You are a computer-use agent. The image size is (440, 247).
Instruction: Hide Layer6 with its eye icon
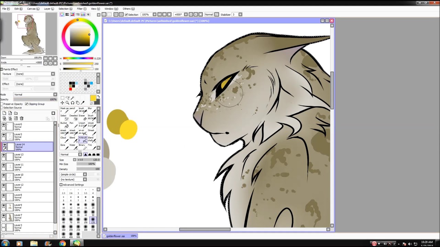3,125
